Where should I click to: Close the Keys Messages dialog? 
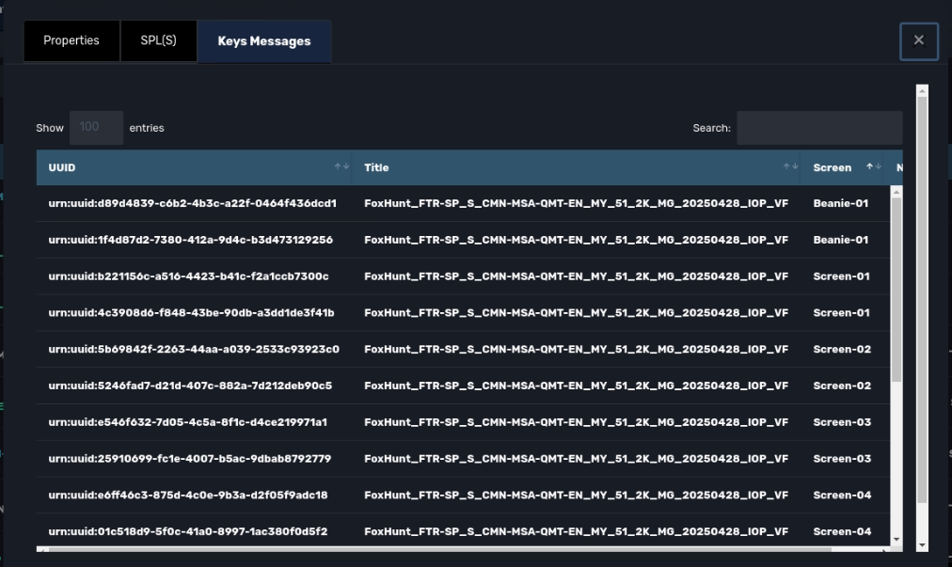pyautogui.click(x=918, y=40)
